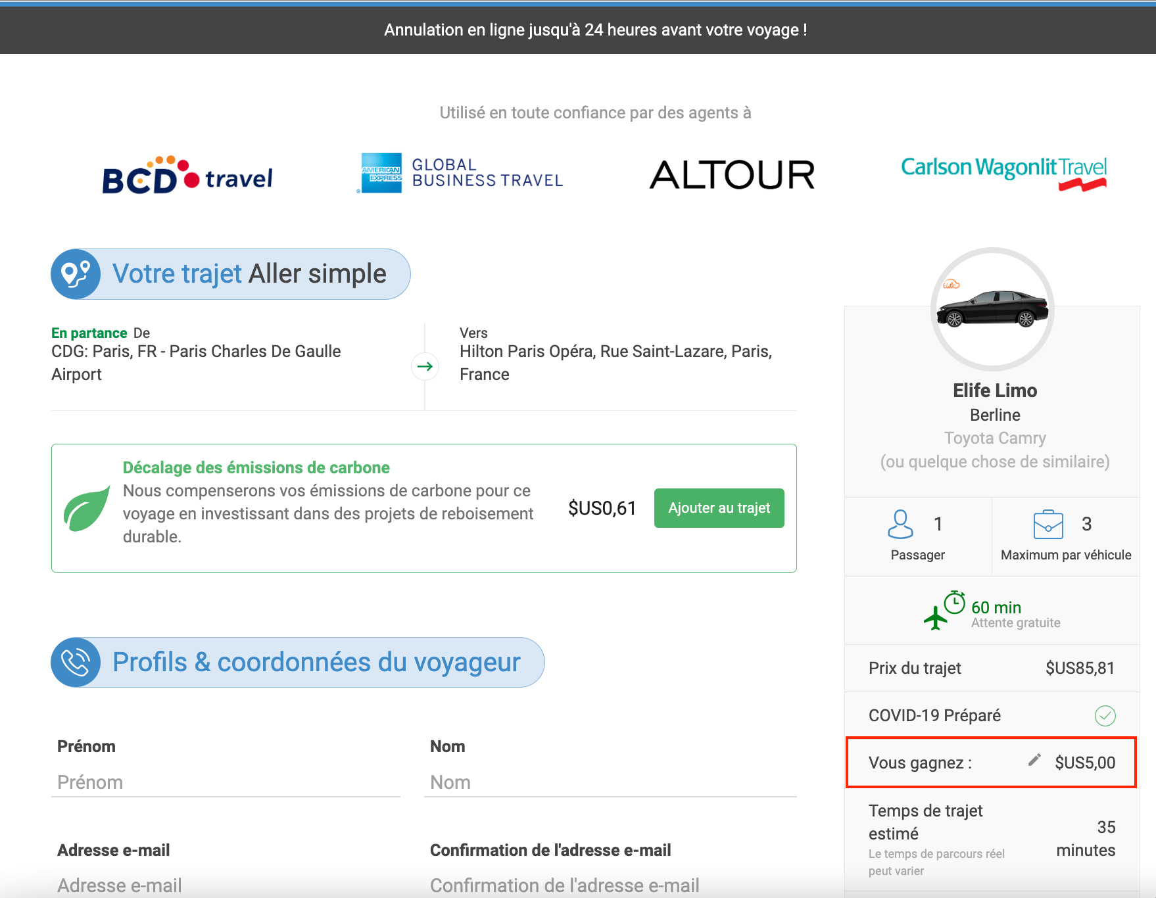
Task: Click the Berline vehicle class text
Action: click(x=995, y=415)
